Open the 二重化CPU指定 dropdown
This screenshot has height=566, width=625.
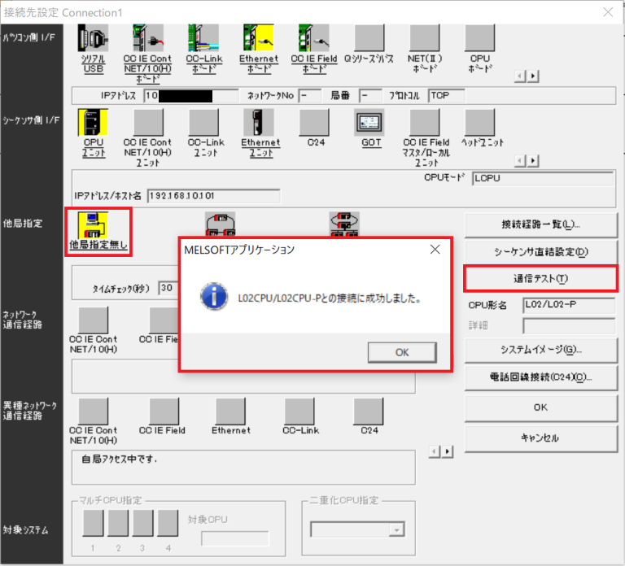pos(396,529)
